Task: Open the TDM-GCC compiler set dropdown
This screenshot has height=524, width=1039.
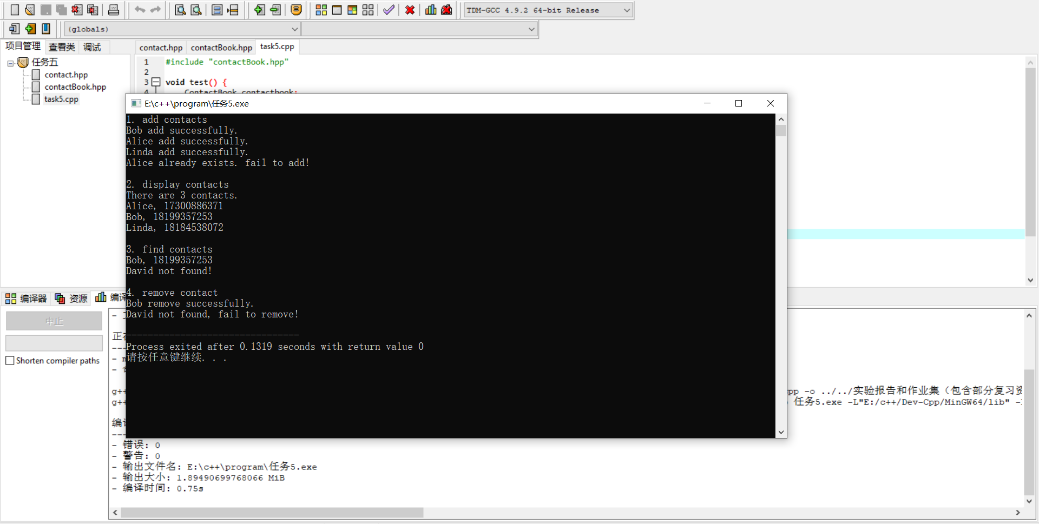Action: coord(548,10)
